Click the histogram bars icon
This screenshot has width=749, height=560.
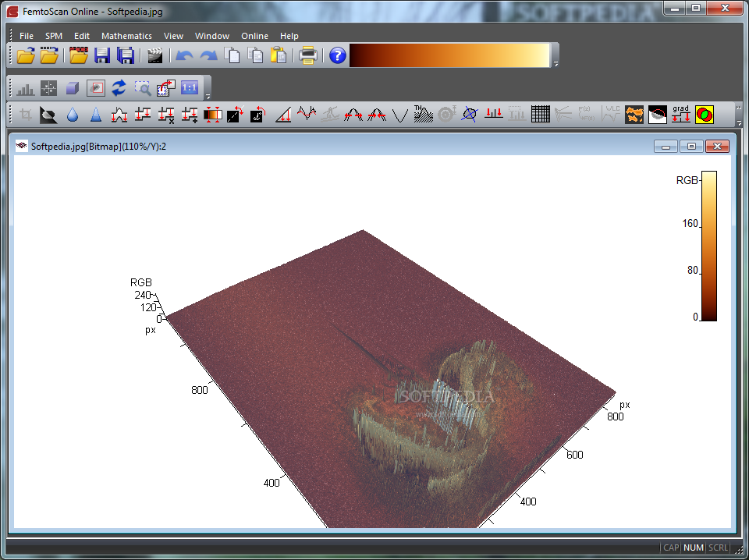pos(25,88)
